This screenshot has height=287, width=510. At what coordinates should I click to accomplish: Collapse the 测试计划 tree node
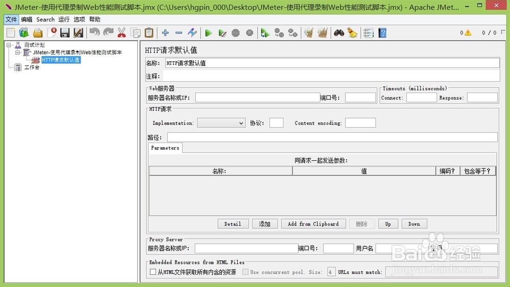point(9,45)
